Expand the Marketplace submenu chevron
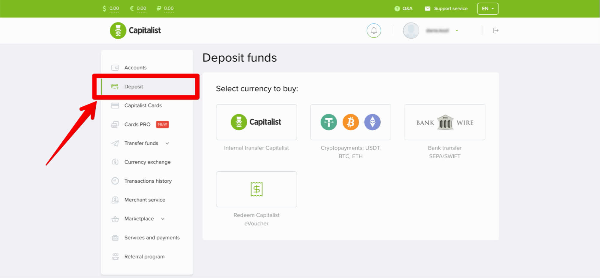 click(x=163, y=219)
